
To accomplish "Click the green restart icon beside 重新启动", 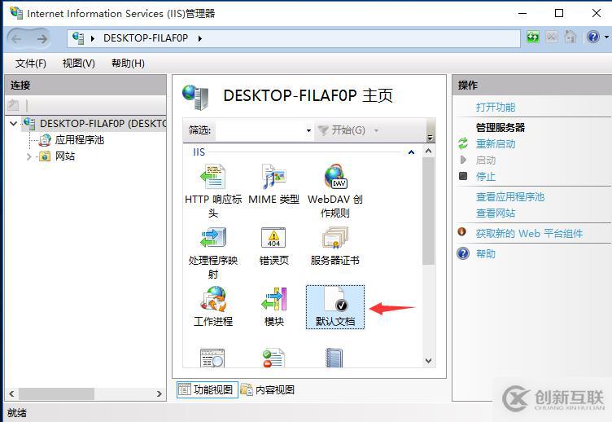I will point(463,143).
